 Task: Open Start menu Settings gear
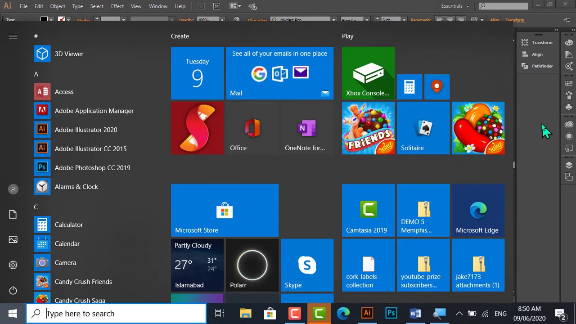(x=13, y=265)
